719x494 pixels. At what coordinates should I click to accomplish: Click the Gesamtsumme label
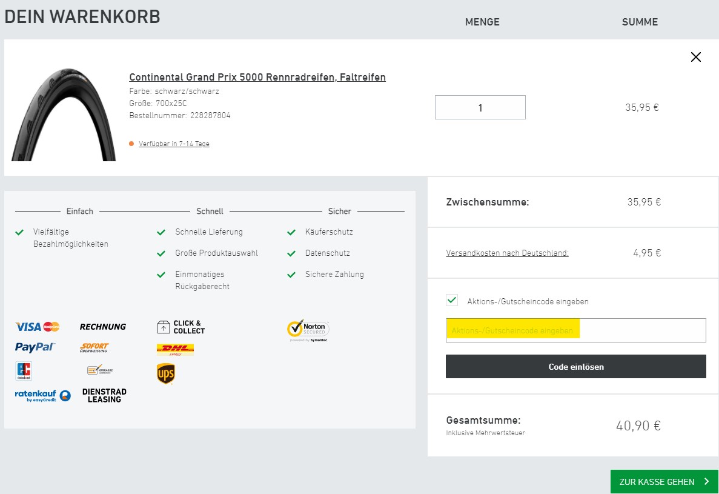(x=483, y=420)
